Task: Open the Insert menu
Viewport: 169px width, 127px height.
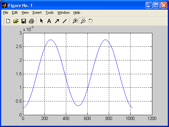Action: point(37,12)
